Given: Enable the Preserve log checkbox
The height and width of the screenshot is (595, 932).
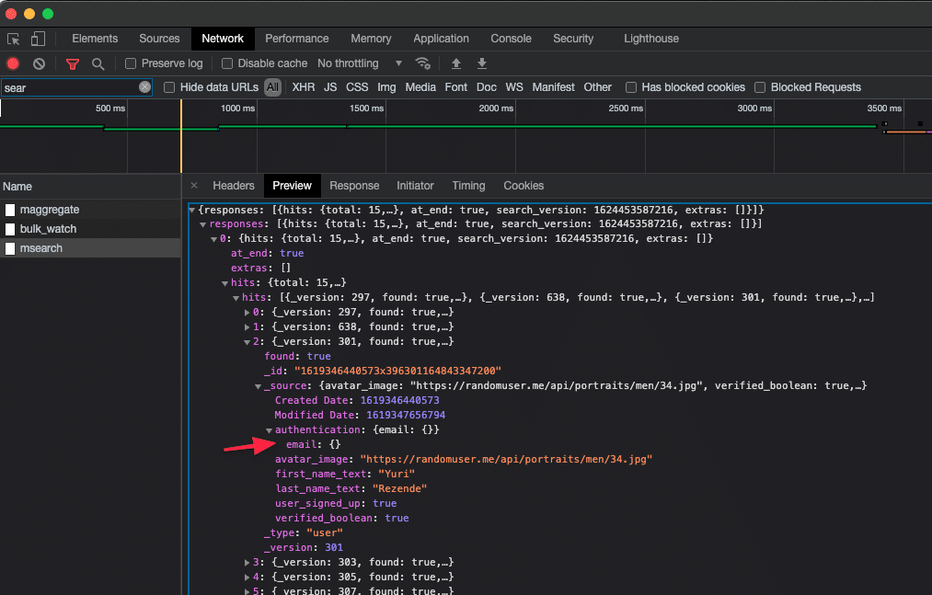Looking at the screenshot, I should click(x=131, y=63).
